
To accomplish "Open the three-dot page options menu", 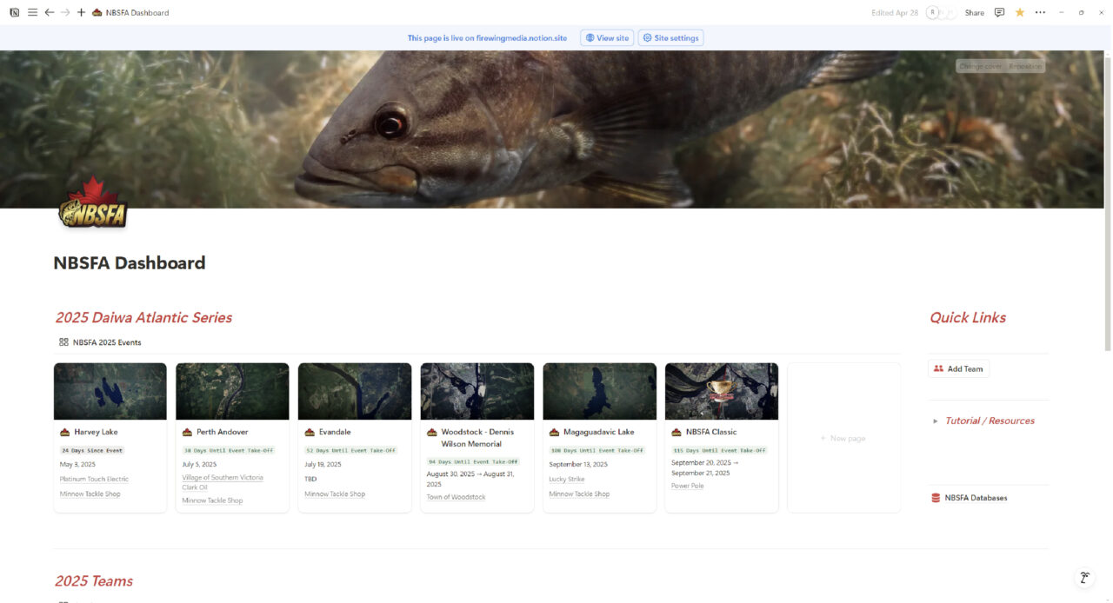I will tap(1040, 13).
